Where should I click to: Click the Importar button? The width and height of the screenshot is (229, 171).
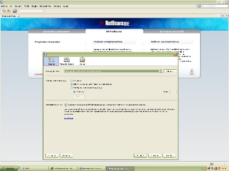pyautogui.click(x=66, y=155)
